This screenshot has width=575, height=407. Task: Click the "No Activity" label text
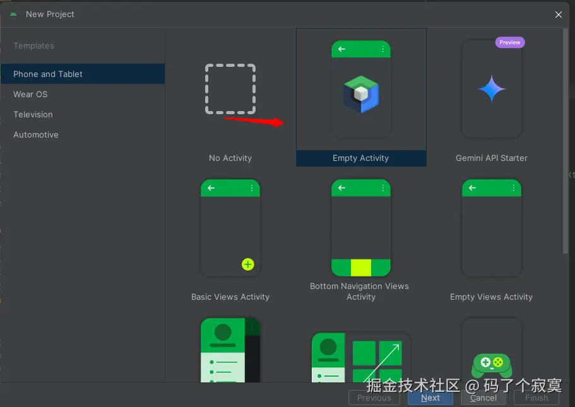230,158
